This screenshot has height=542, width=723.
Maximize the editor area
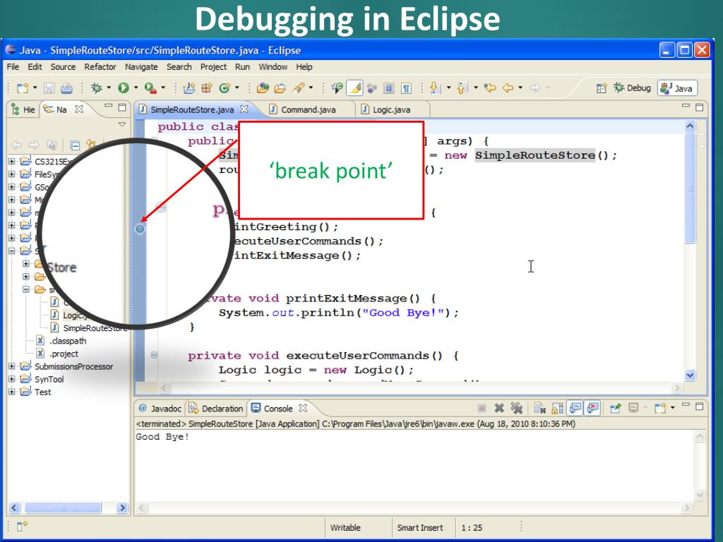(x=700, y=107)
